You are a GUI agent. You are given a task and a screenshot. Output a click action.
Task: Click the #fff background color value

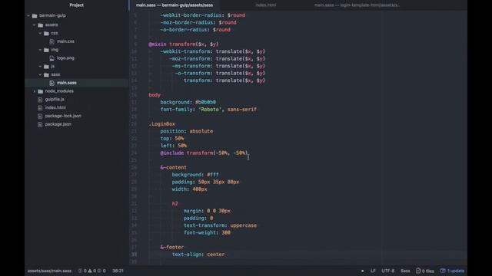pos(213,175)
